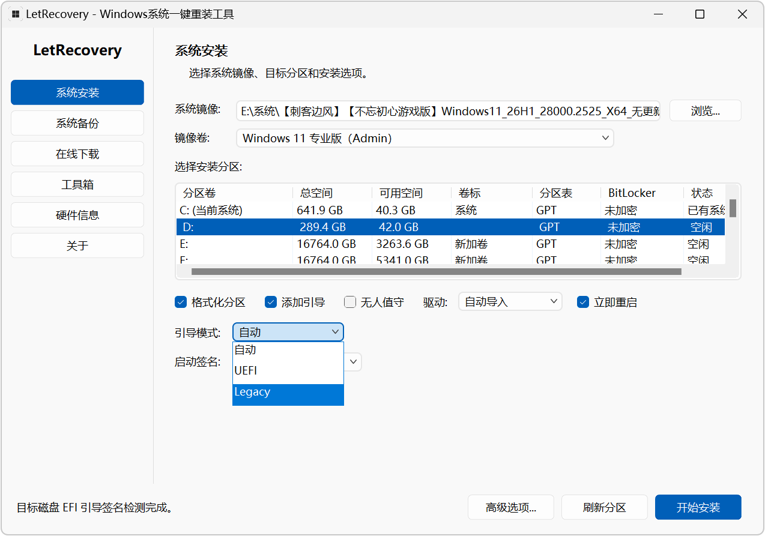This screenshot has height=536, width=765.
Task: Select the C: (当前系统) partition row
Action: pyautogui.click(x=450, y=211)
